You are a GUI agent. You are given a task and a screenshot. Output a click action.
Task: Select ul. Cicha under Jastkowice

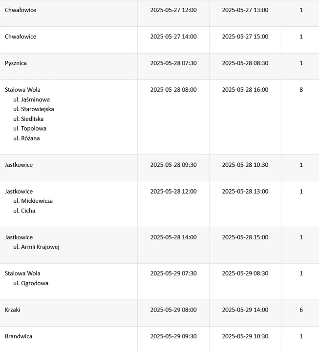tap(24, 211)
